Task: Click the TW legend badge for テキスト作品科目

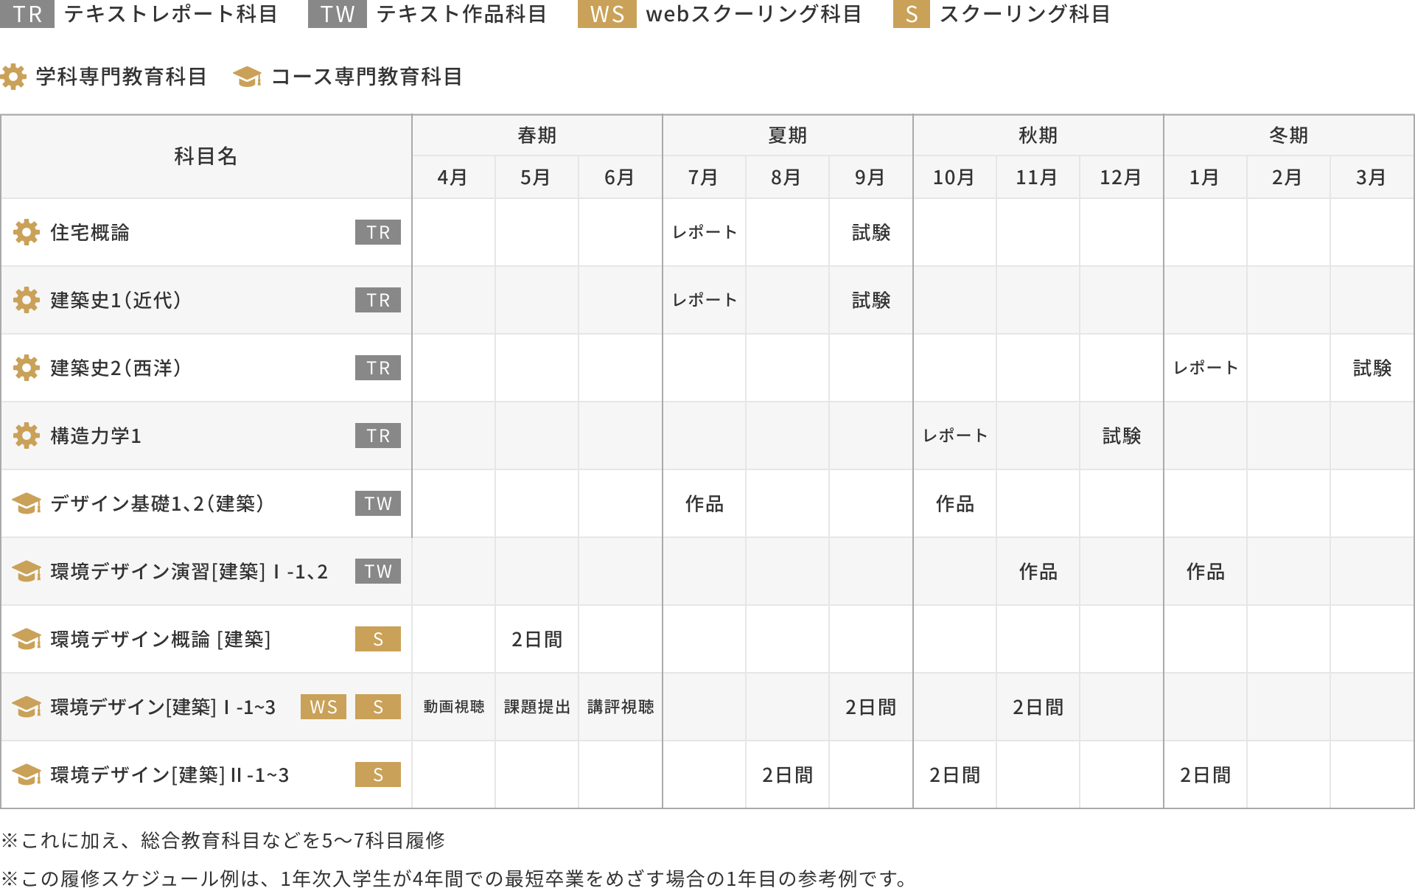Action: (336, 15)
